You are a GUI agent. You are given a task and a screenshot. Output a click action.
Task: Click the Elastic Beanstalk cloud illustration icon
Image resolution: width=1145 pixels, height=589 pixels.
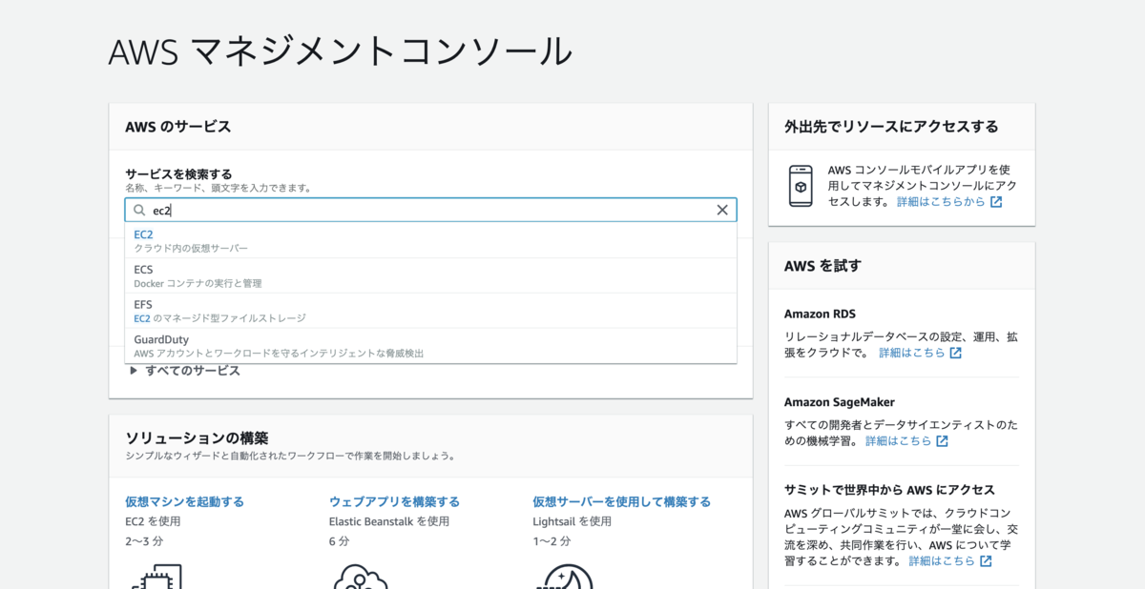point(360,577)
